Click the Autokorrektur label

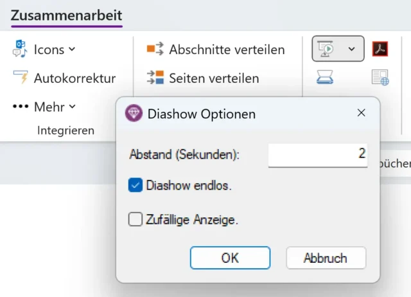pyautogui.click(x=74, y=78)
